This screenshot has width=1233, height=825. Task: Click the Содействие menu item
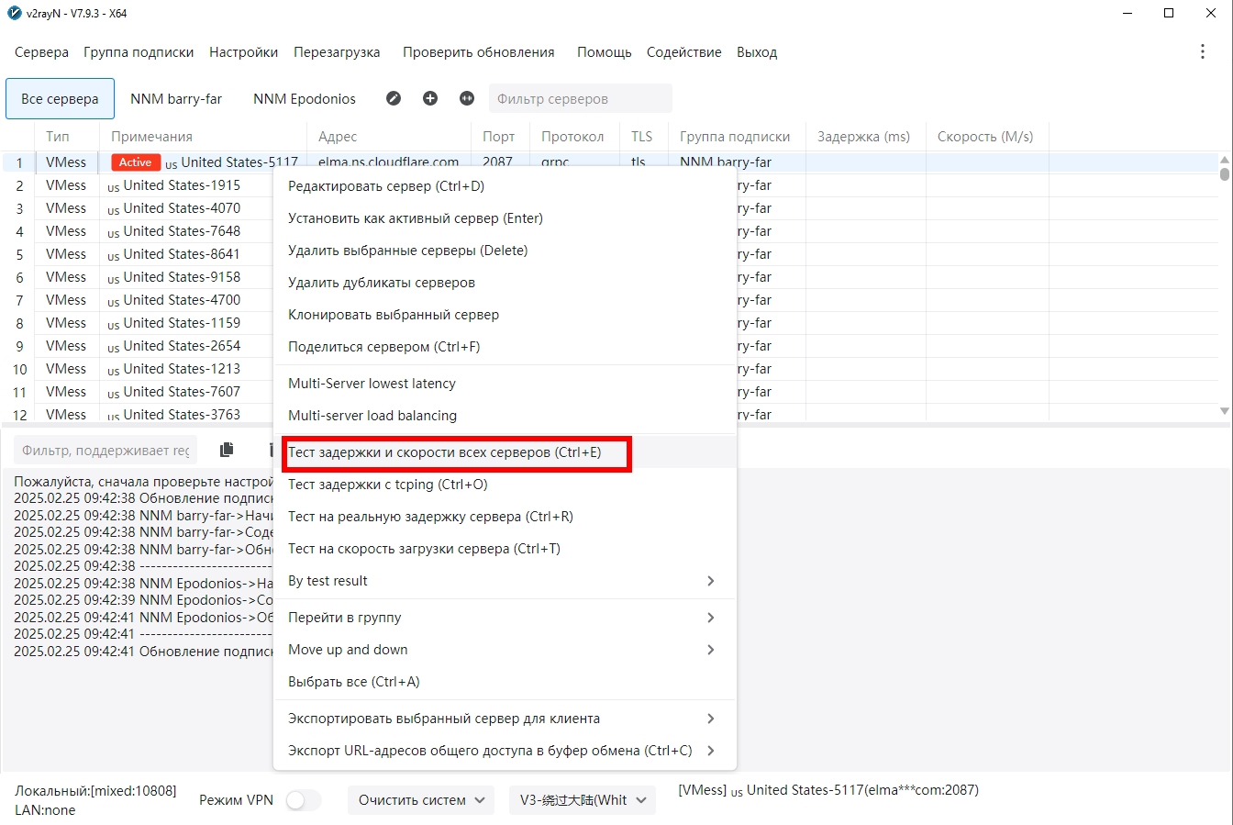pos(684,52)
